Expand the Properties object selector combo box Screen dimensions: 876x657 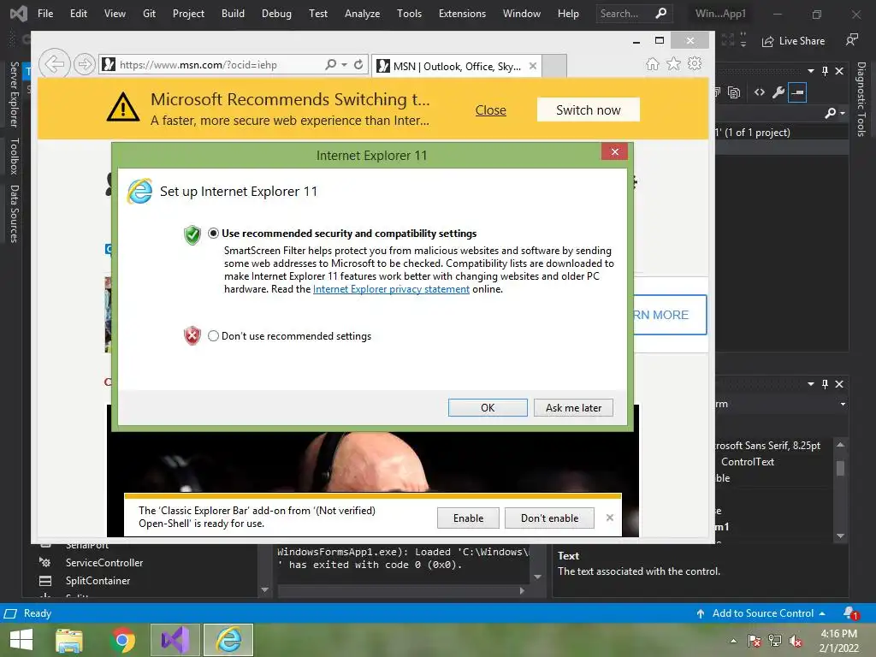coord(843,404)
